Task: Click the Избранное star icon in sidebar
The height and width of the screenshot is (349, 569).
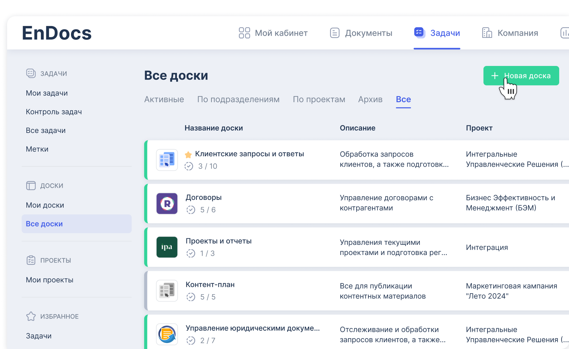Action: click(x=31, y=317)
